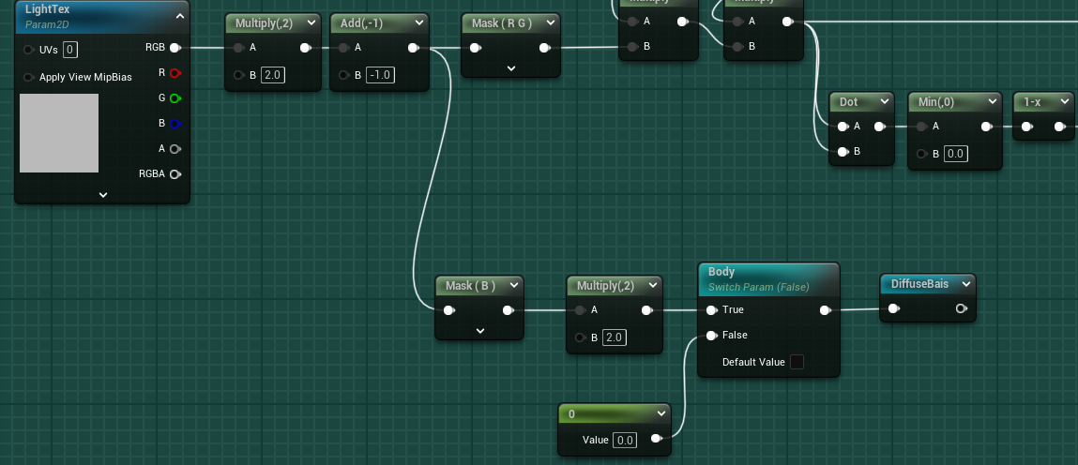Collapse the LightTex node using its header arrow
The height and width of the screenshot is (465, 1078).
(178, 16)
